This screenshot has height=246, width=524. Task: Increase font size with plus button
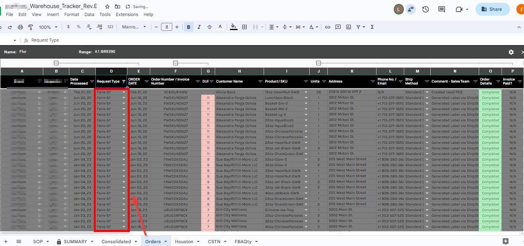coord(177,27)
